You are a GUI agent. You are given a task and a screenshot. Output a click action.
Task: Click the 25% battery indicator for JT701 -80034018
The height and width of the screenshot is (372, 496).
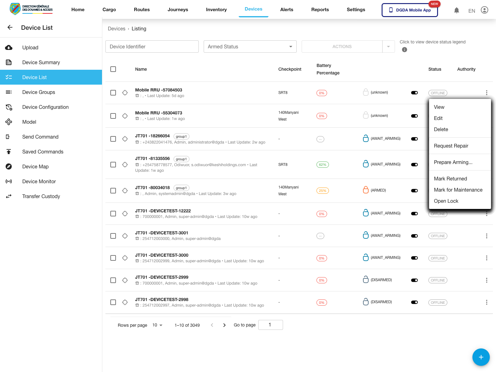tap(322, 191)
